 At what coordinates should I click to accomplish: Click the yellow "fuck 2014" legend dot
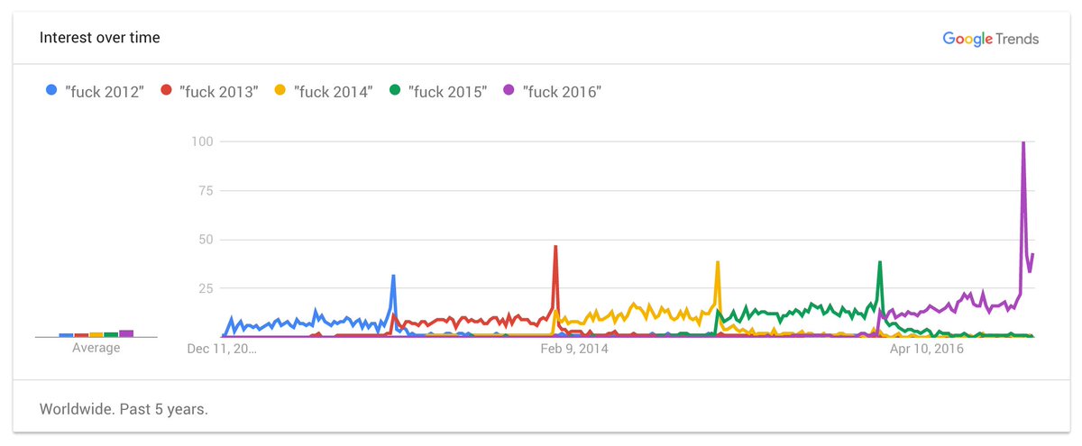point(280,90)
